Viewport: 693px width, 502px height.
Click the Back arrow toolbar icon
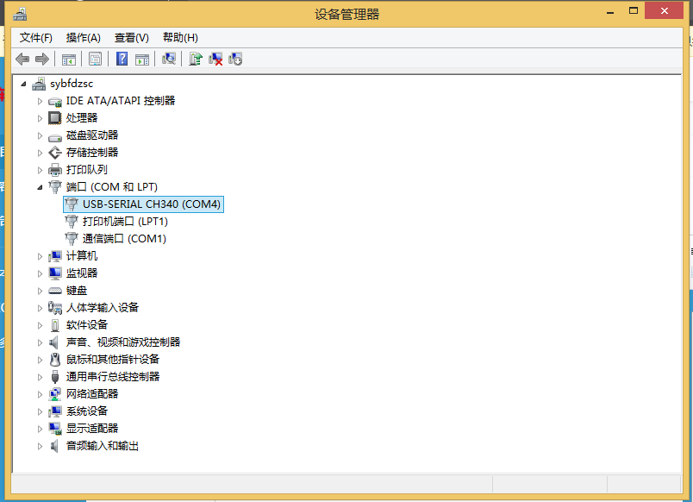tap(22, 59)
